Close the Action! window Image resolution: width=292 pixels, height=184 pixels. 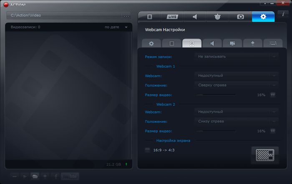click(x=283, y=3)
